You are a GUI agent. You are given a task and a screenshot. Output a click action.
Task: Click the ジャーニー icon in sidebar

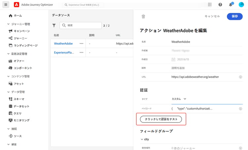click(11, 38)
